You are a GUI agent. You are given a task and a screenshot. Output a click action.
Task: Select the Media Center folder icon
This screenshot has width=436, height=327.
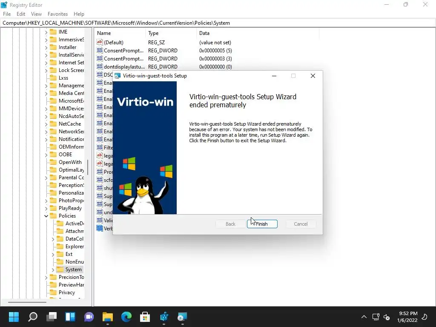point(53,93)
